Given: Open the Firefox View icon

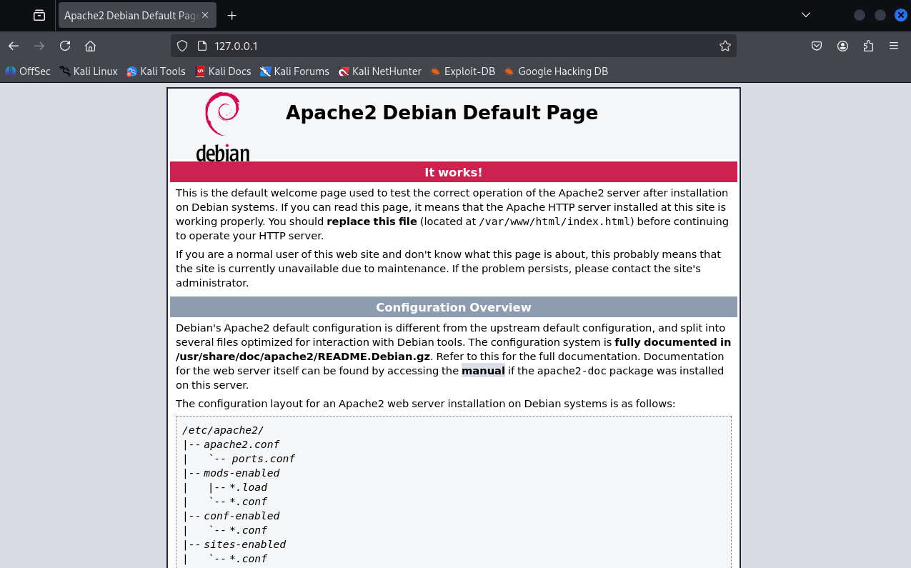Looking at the screenshot, I should (39, 15).
